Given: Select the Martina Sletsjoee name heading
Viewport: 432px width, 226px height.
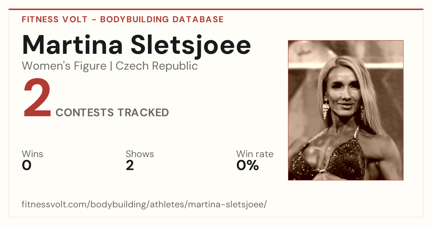Looking at the screenshot, I should point(136,45).
